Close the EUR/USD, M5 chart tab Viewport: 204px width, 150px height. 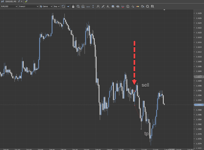click(x=21, y=1)
